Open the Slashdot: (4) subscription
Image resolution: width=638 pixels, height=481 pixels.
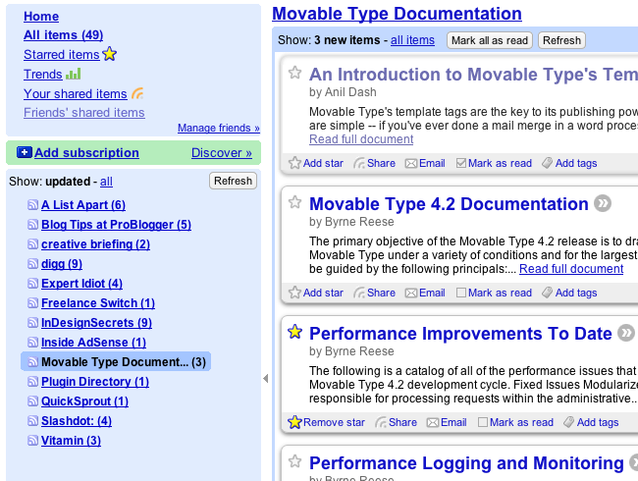pos(77,421)
